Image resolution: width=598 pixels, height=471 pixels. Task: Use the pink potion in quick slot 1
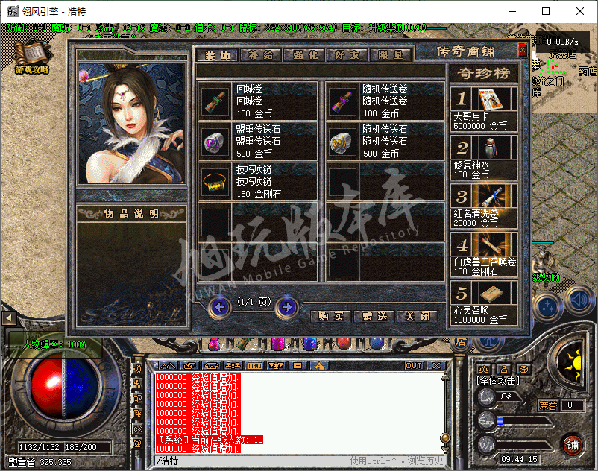214,344
